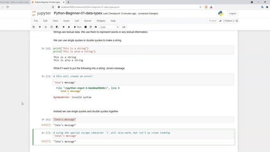Click the pencil edit mode icon
270x152 pixels.
[x=220, y=21]
